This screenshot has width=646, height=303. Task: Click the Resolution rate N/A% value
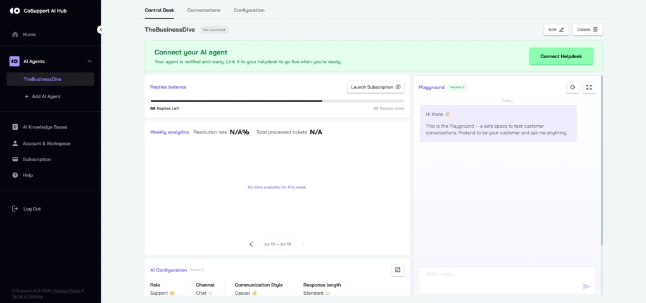[239, 132]
